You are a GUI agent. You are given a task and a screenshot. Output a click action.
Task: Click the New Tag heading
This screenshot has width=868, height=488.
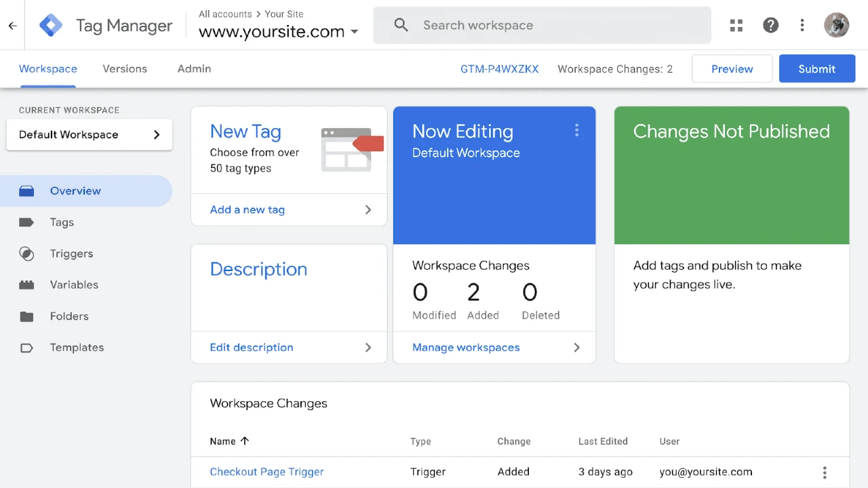[x=245, y=131]
